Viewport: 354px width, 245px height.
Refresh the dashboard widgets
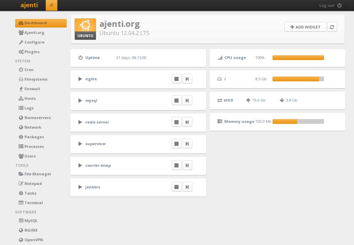coord(332,27)
